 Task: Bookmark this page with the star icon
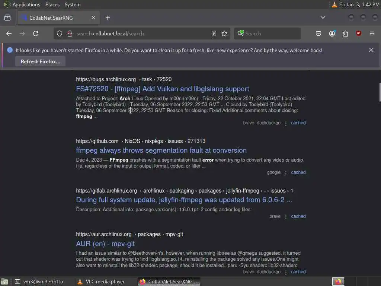224,34
